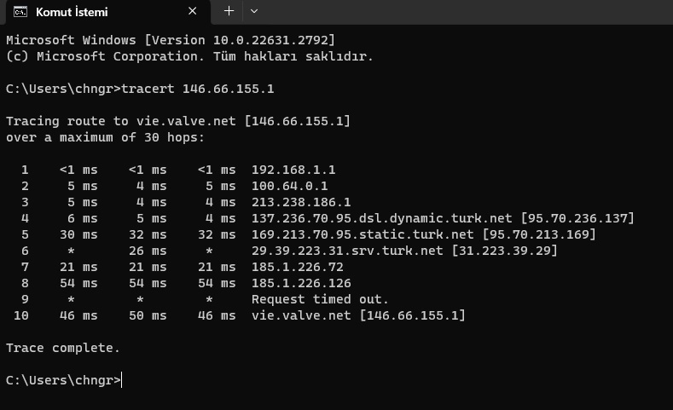Expand the new tab profiles dropdown chevron
The image size is (673, 410).
254,11
